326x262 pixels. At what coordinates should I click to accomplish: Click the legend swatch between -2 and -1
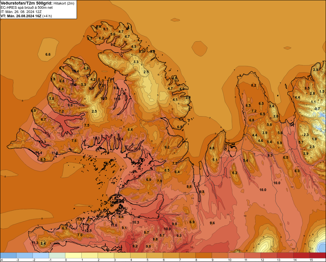41,255
